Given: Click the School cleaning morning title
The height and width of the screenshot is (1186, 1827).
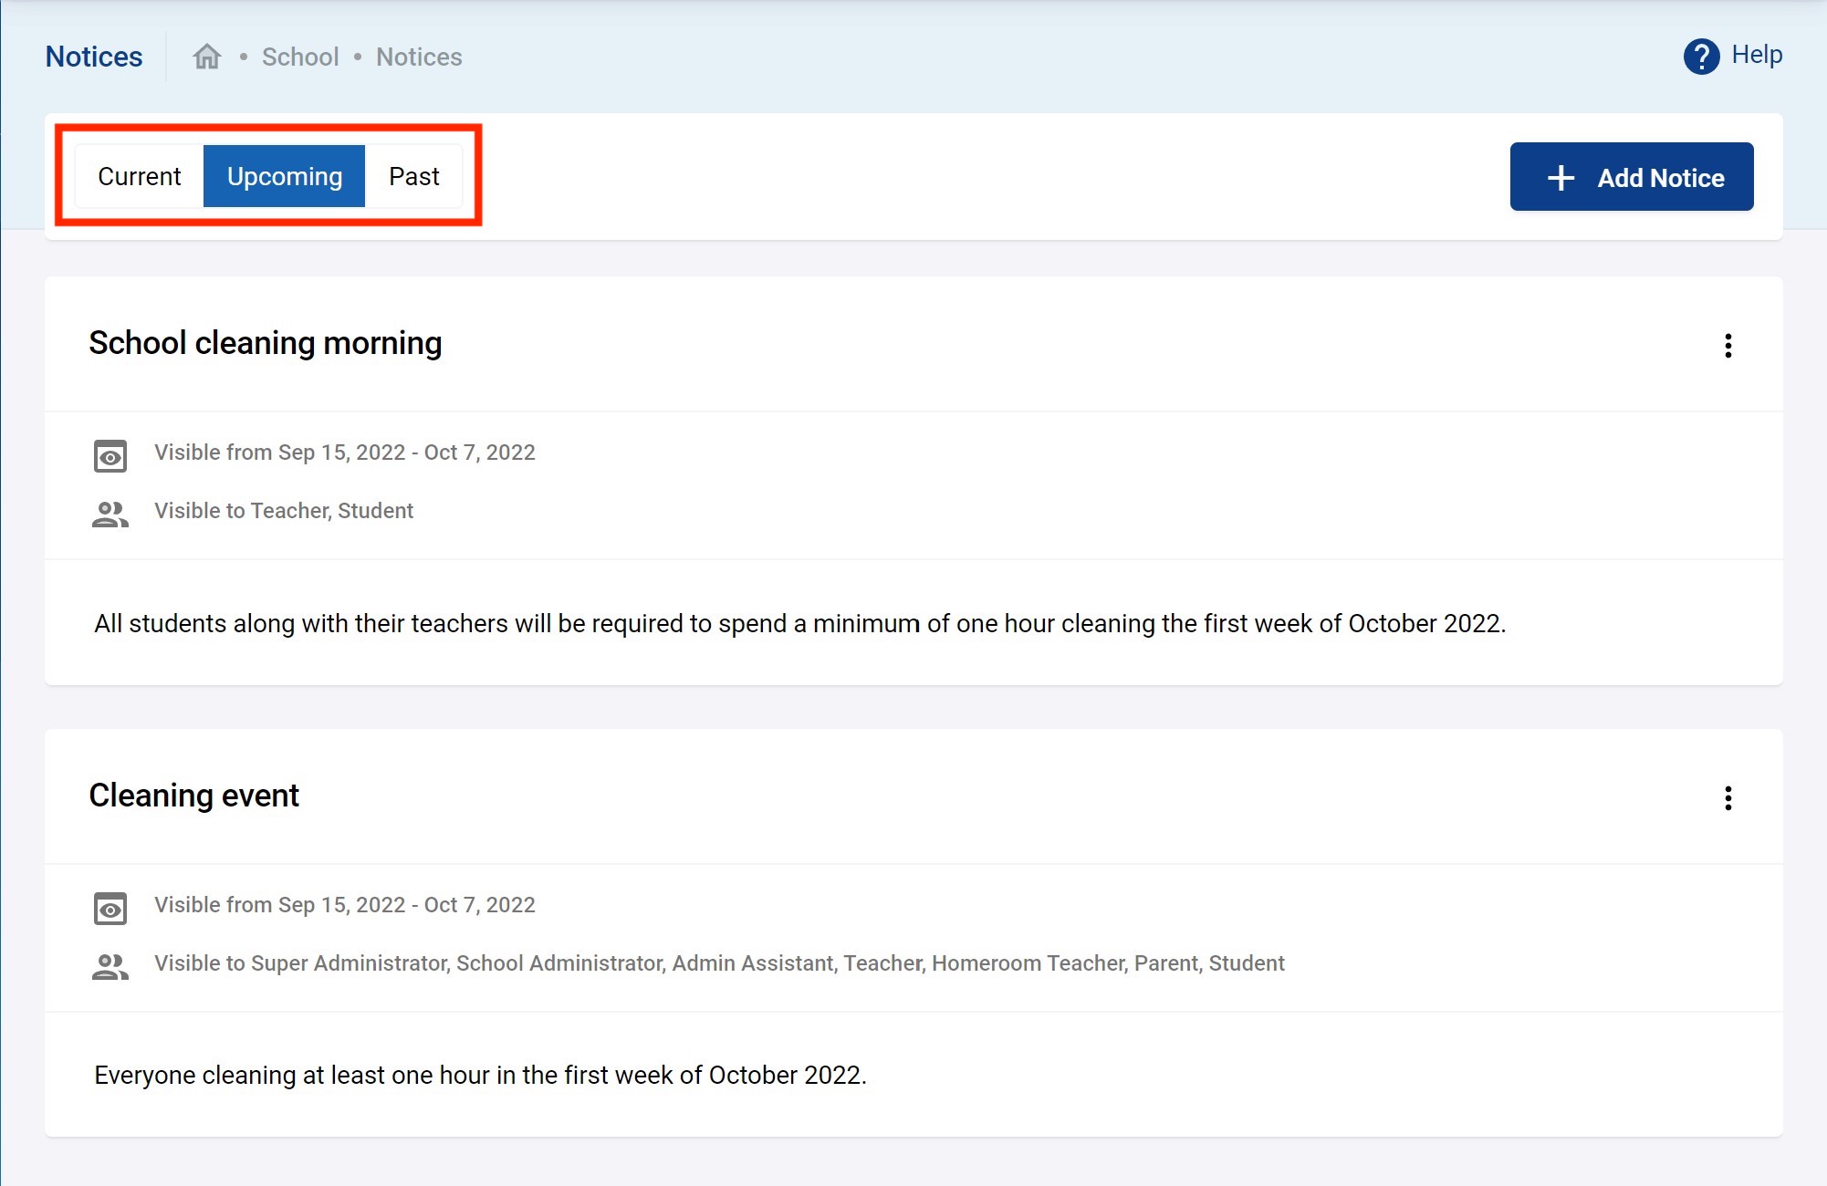Looking at the screenshot, I should 266,343.
